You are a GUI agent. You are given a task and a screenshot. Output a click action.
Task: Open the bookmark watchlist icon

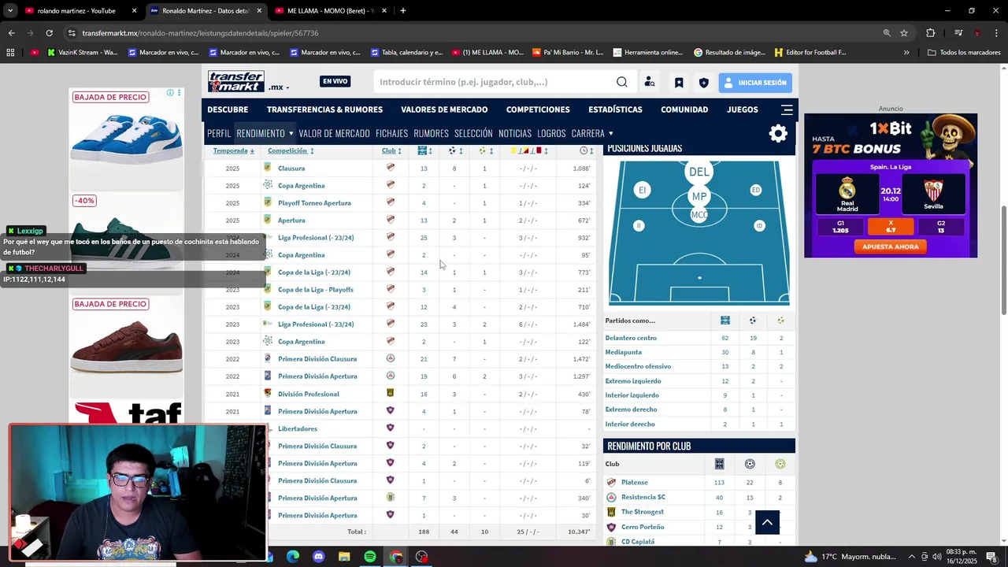click(x=679, y=83)
